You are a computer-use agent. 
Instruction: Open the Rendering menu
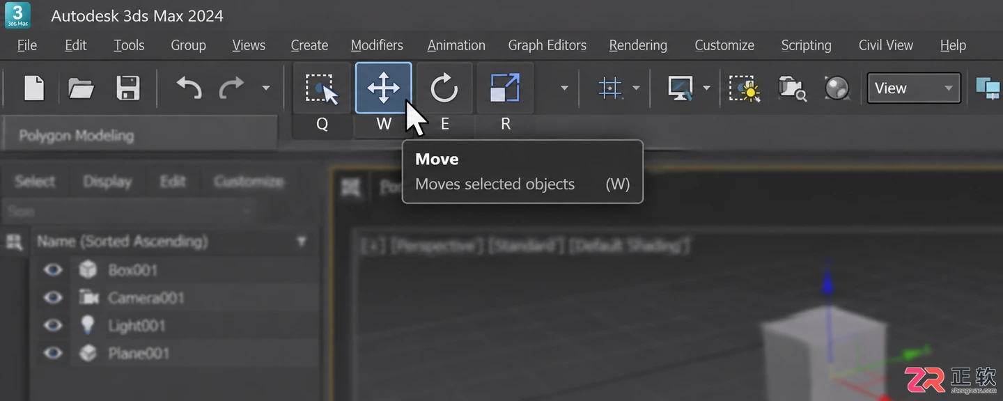pos(638,45)
